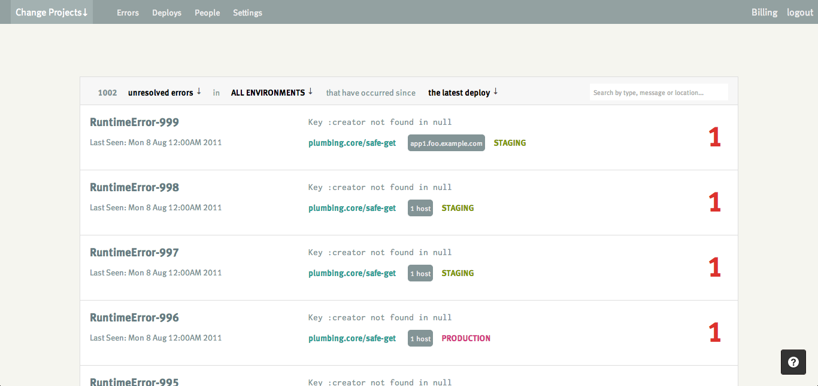Open the ALL ENVIRONMENTS filter dropdown
The width and height of the screenshot is (818, 386).
[x=272, y=93]
